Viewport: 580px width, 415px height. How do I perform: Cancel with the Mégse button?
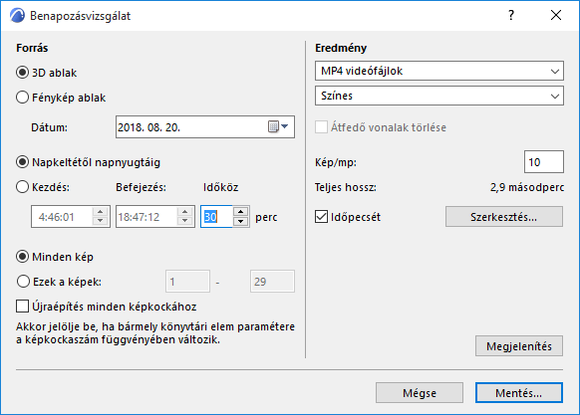tap(420, 392)
